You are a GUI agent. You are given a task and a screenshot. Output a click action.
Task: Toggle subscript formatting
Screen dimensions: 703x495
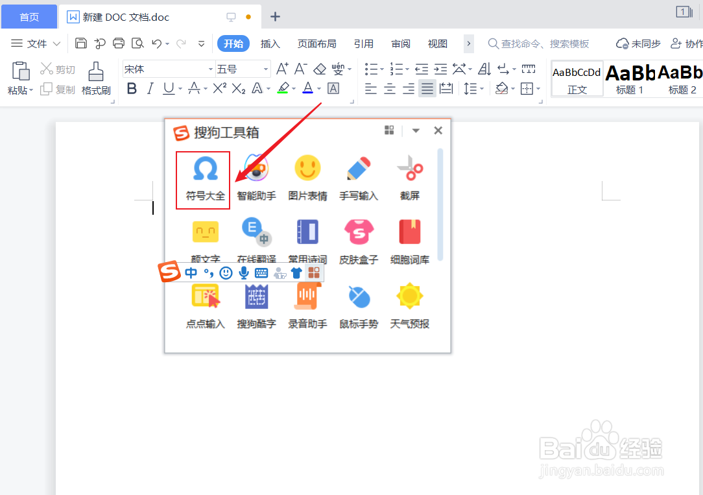[239, 88]
